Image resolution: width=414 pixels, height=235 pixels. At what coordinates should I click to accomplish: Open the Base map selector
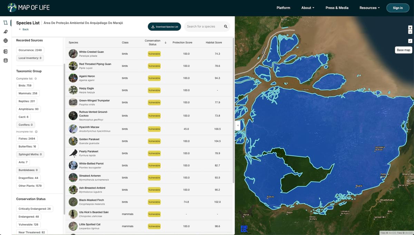[403, 50]
